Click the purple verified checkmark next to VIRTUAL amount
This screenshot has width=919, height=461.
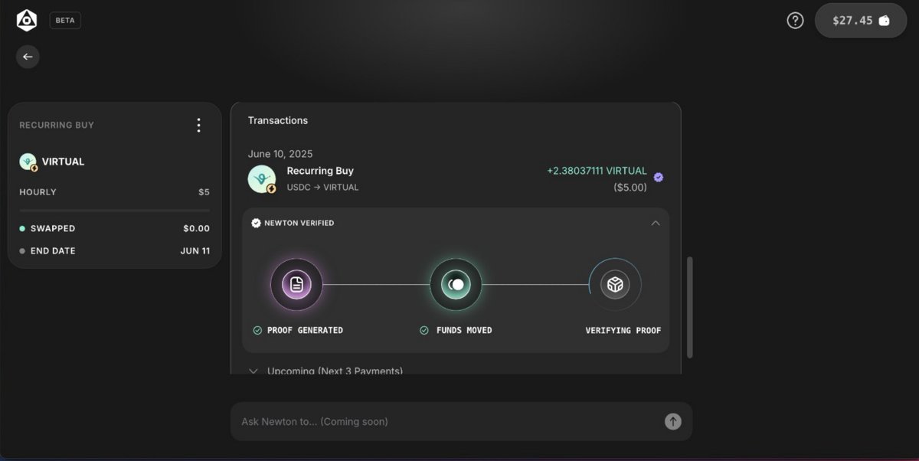coord(658,176)
